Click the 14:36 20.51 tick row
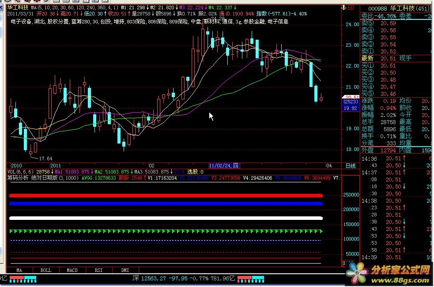This screenshot has width=434, height=287. coord(396,159)
